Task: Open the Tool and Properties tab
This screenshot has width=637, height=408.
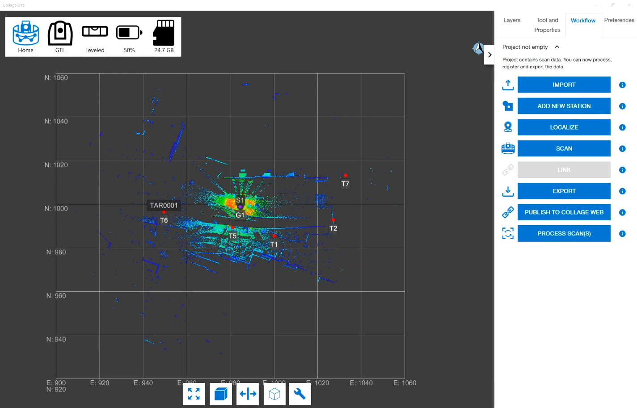Action: (547, 25)
